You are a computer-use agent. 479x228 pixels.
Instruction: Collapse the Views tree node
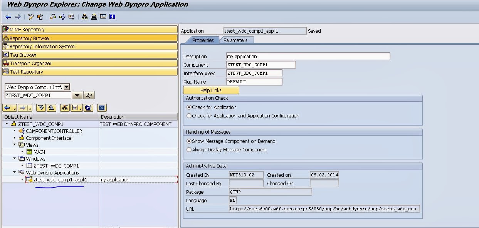tap(15, 145)
